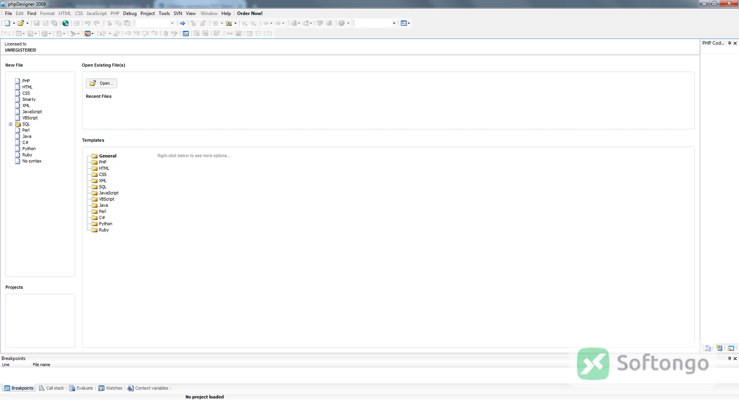The height and width of the screenshot is (400, 739).
Task: Click the blue window icon in second toolbar
Action: (x=186, y=34)
